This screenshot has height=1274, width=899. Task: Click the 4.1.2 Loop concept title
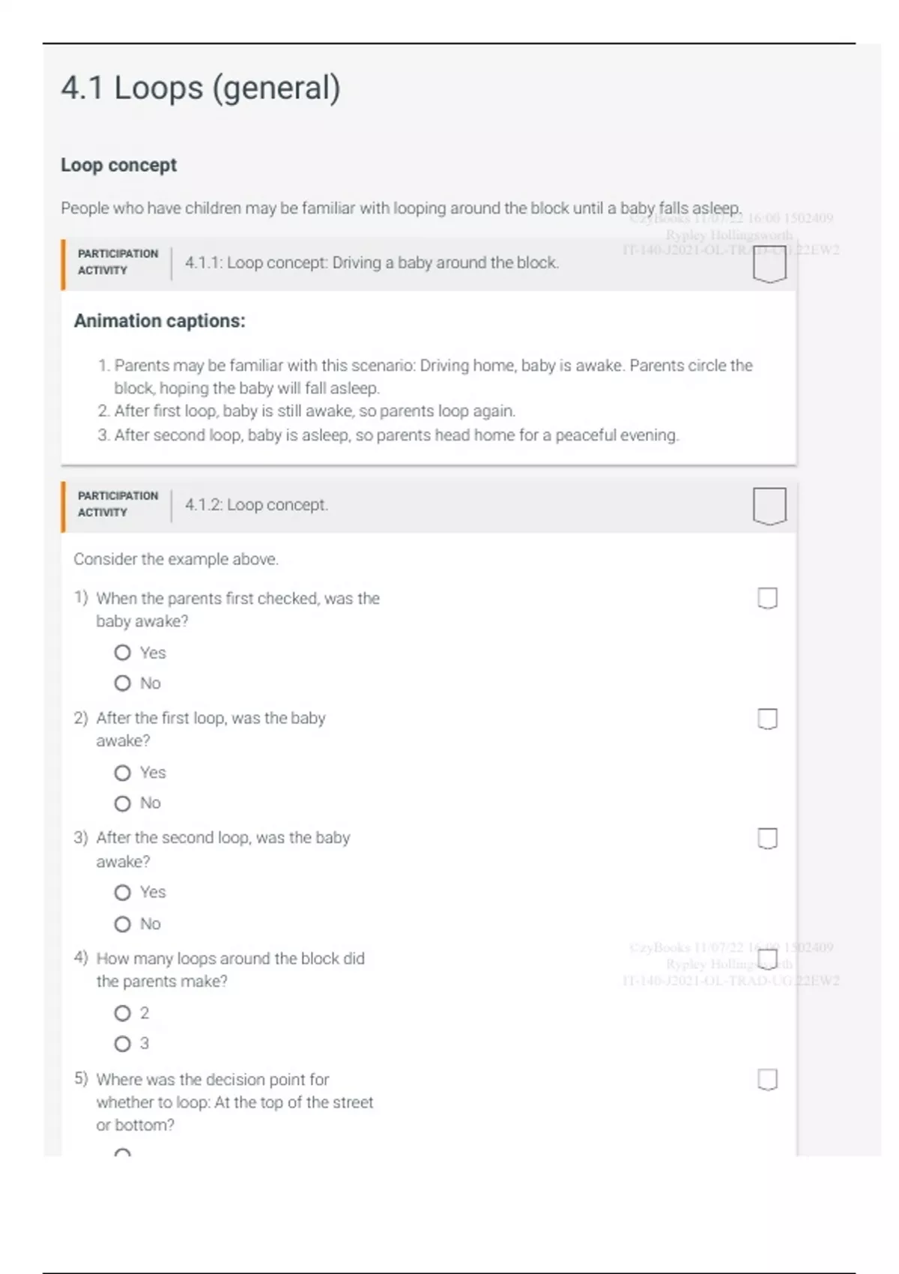pyautogui.click(x=256, y=505)
